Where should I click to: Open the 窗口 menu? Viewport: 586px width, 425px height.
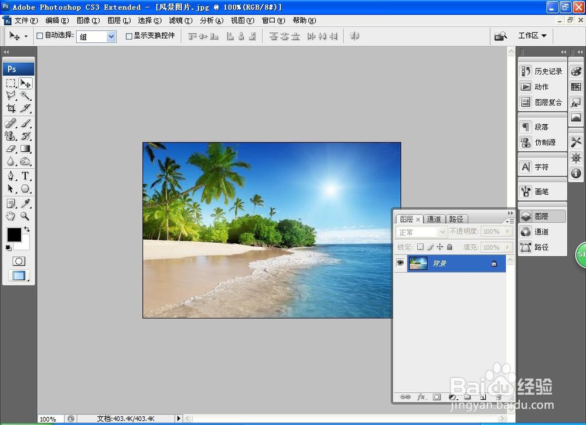(x=273, y=21)
